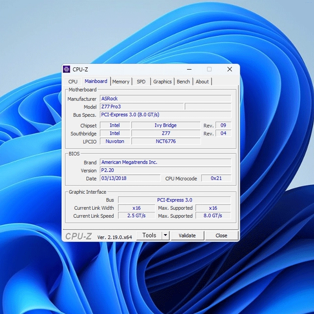This screenshot has width=314, height=314.
Task: Switch to the CPU tab
Action: 73,81
